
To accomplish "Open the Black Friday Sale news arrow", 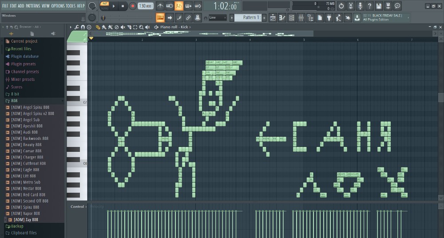I will coord(408,18).
